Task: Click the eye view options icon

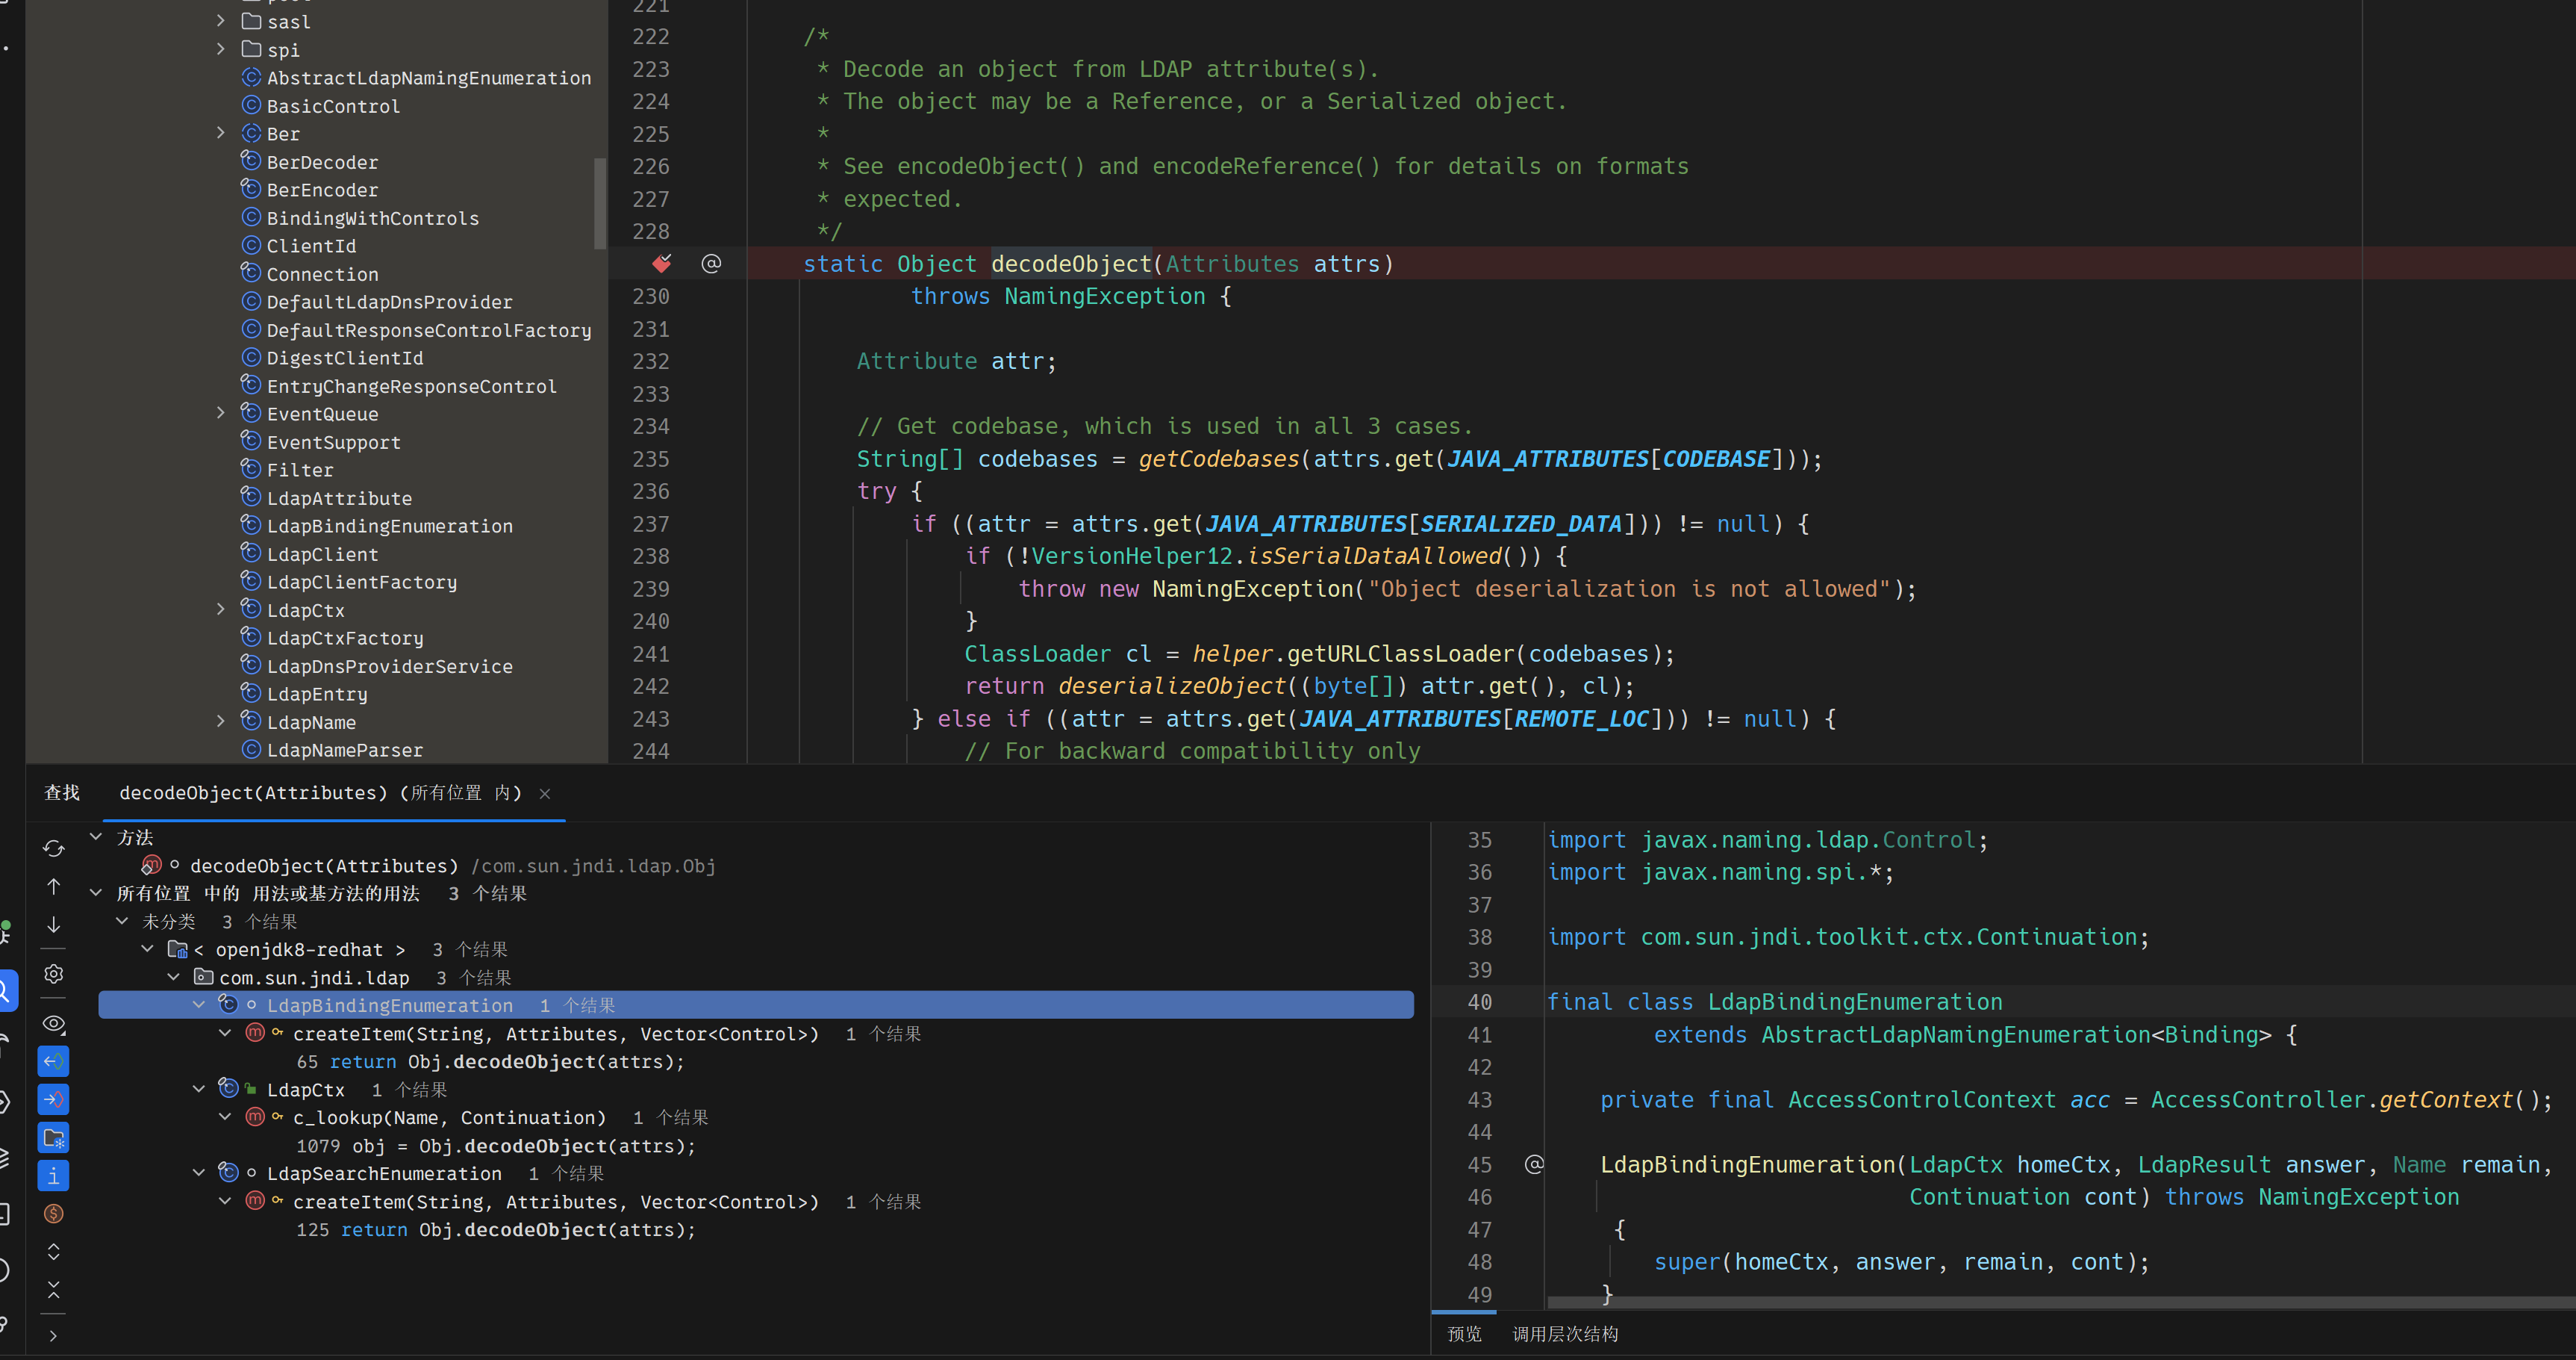Action: pos(54,1024)
